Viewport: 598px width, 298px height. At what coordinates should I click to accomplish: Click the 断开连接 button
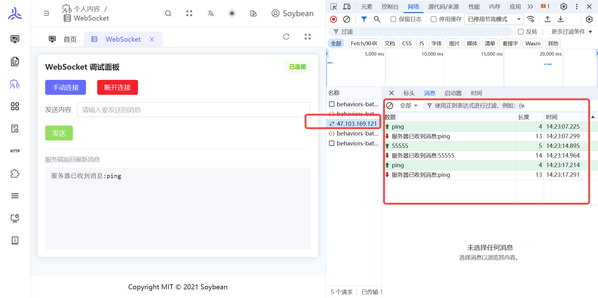pyautogui.click(x=117, y=87)
